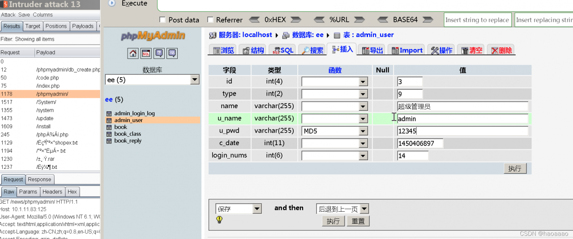Click table icon beside book_class

coord(109,134)
